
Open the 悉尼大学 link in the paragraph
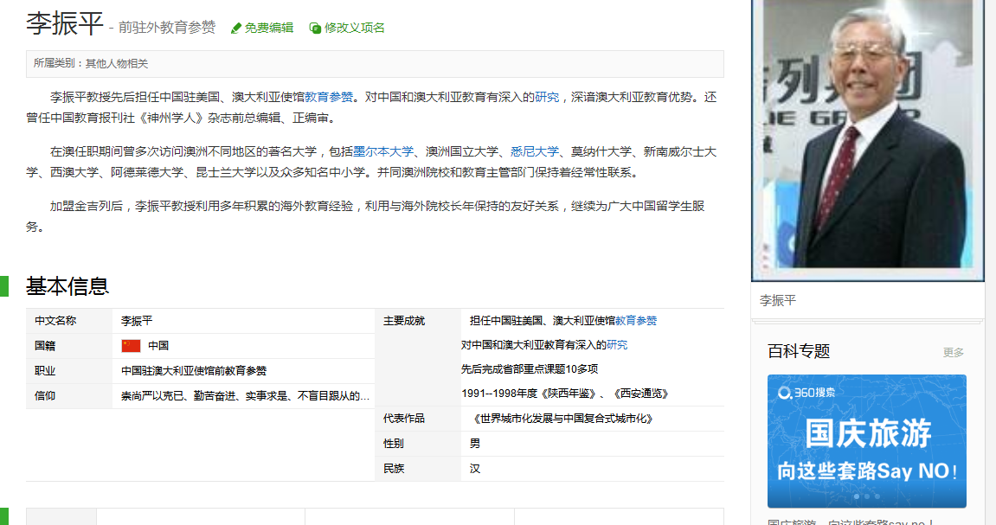(535, 151)
